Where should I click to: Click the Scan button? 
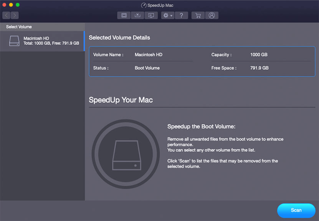pyautogui.click(x=296, y=210)
